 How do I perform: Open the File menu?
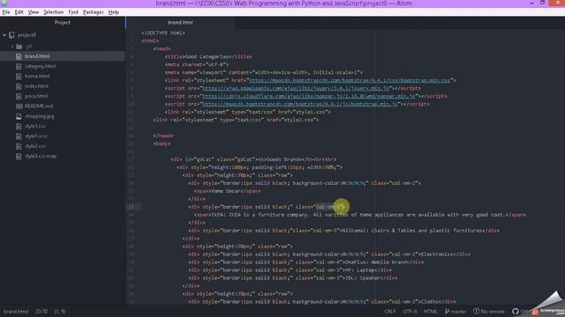coord(6,12)
